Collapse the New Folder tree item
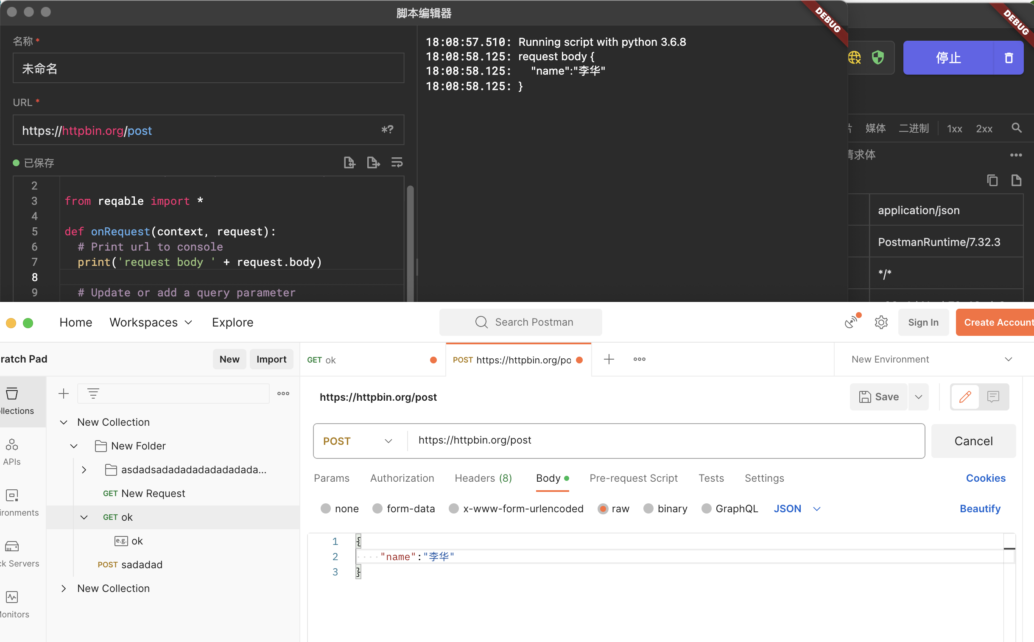Screen dimensions: 1034x642 pos(74,446)
